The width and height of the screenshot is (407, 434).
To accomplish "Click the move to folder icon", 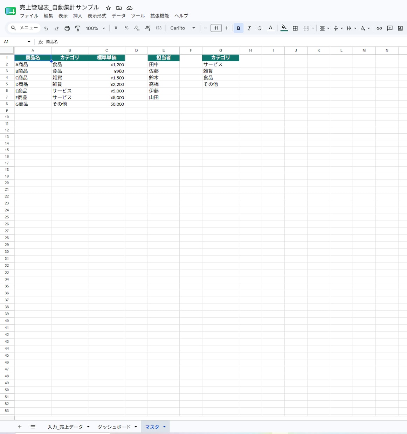I will click(119, 8).
